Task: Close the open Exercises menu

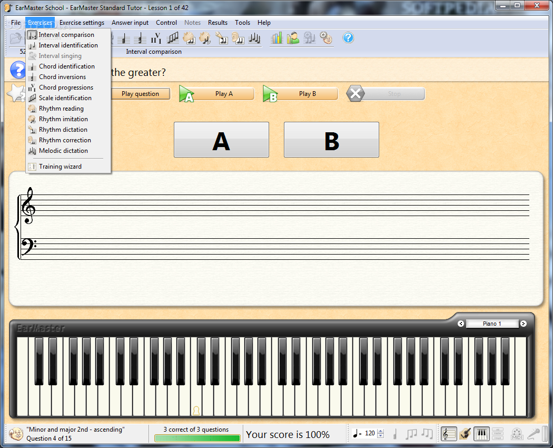Action: (x=40, y=23)
